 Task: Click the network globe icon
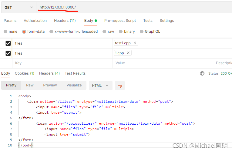[x=202, y=73]
